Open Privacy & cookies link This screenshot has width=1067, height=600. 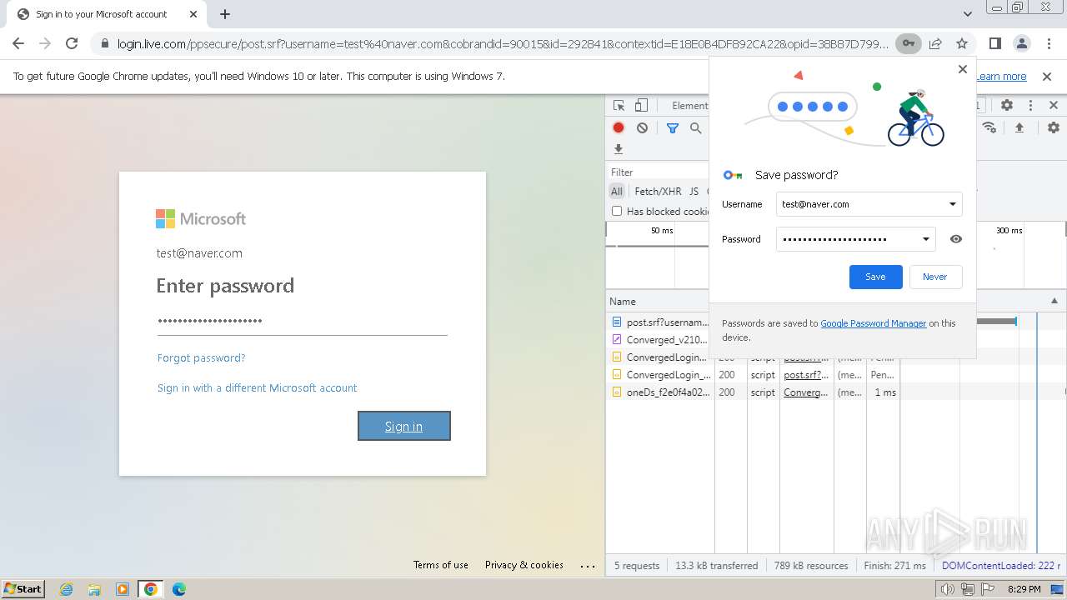point(524,565)
